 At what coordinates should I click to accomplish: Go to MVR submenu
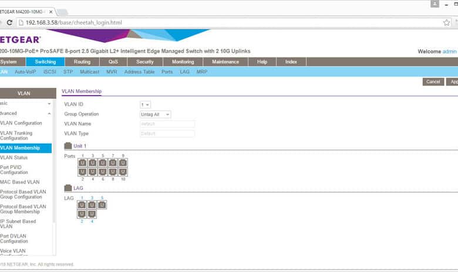coord(112,72)
